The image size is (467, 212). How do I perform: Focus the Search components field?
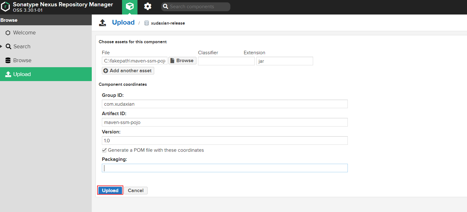tap(196, 7)
